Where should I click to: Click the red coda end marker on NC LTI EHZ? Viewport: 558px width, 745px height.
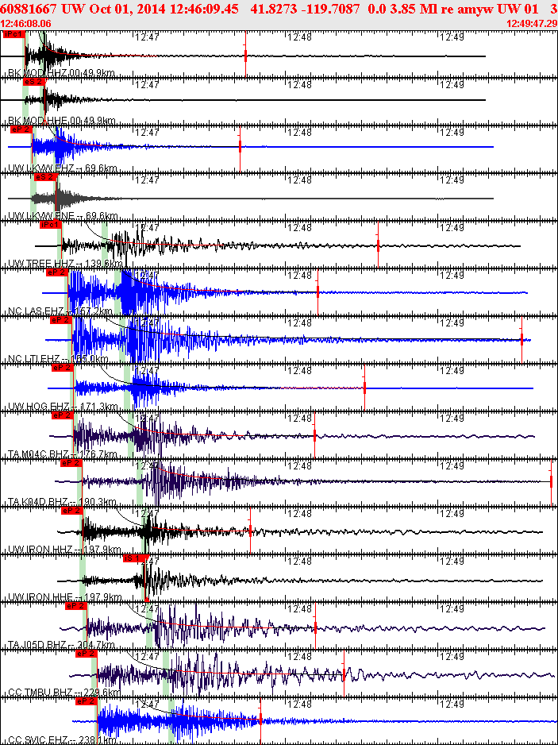click(x=521, y=340)
